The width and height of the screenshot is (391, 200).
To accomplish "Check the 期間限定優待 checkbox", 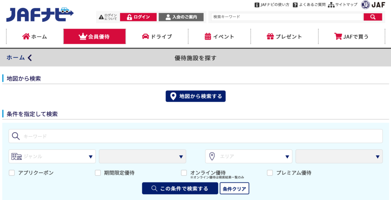I will 98,173.
